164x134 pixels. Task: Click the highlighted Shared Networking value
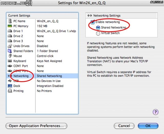(49, 76)
